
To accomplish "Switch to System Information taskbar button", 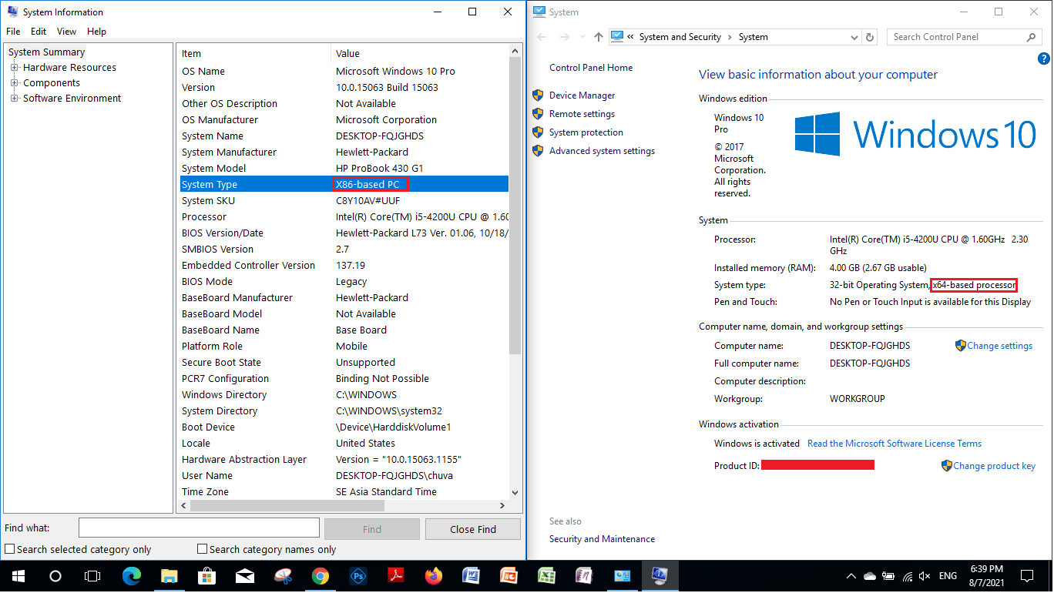I will pos(660,575).
